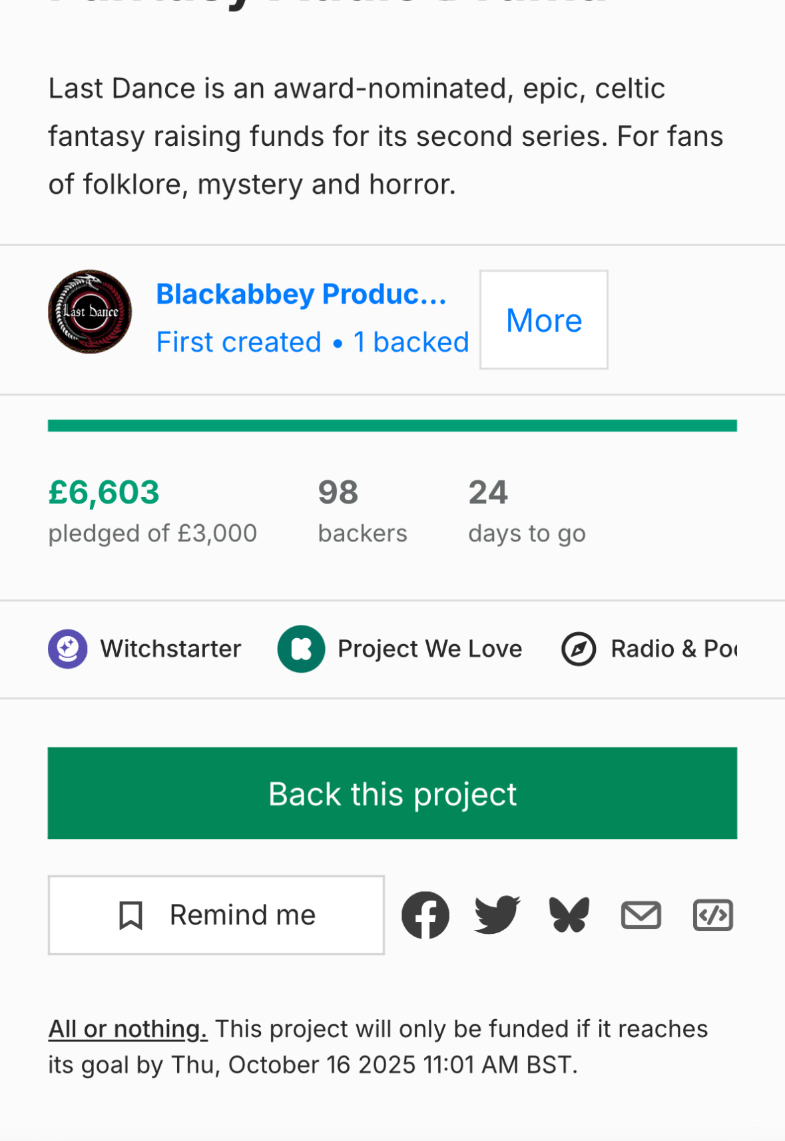Share project on Bluesky butterfly icon
785x1141 pixels.
click(569, 915)
